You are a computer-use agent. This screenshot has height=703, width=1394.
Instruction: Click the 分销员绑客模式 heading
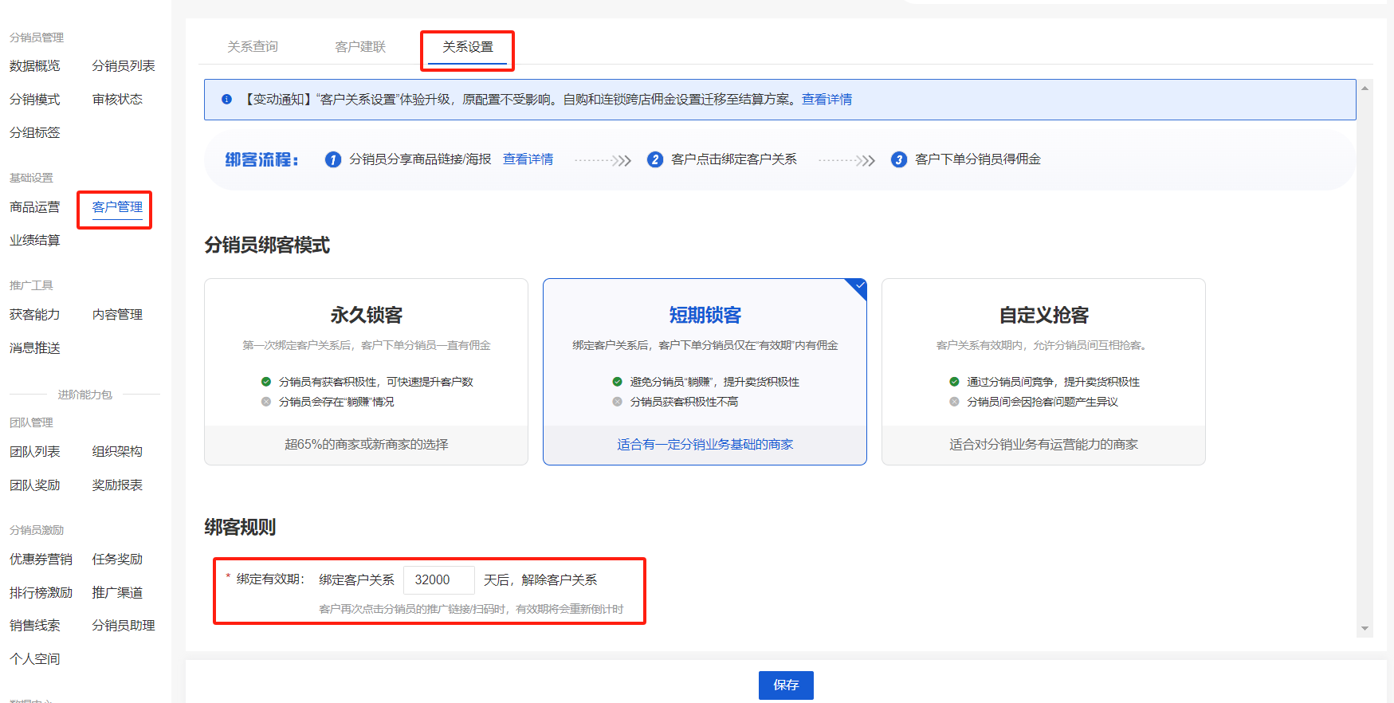click(x=267, y=245)
